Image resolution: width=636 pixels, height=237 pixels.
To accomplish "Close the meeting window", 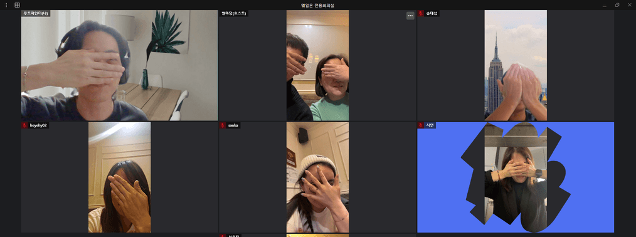I will [630, 5].
